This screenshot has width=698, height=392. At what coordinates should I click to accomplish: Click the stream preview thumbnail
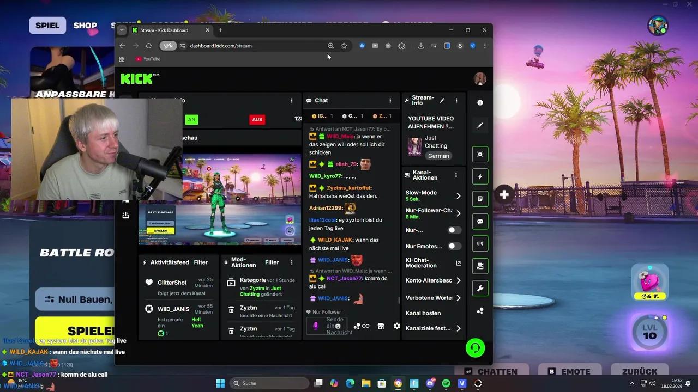tap(220, 199)
